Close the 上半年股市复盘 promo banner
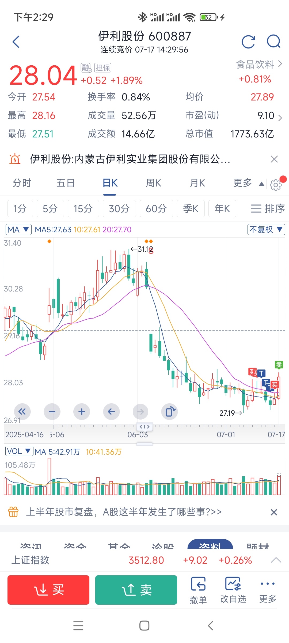This screenshot has width=289, height=643. point(274,512)
